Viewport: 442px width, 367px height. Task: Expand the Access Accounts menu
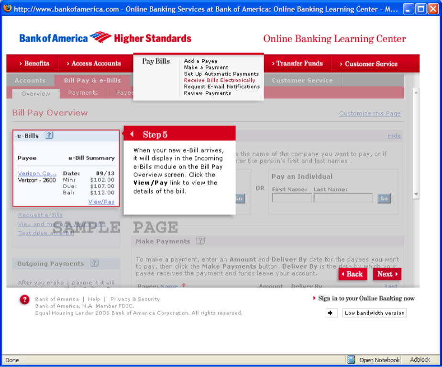click(94, 63)
